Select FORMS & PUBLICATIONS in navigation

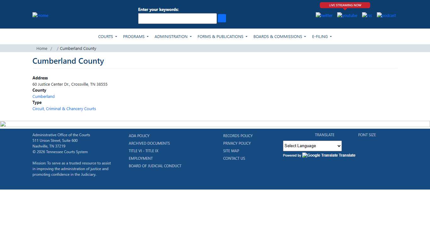[x=222, y=36]
